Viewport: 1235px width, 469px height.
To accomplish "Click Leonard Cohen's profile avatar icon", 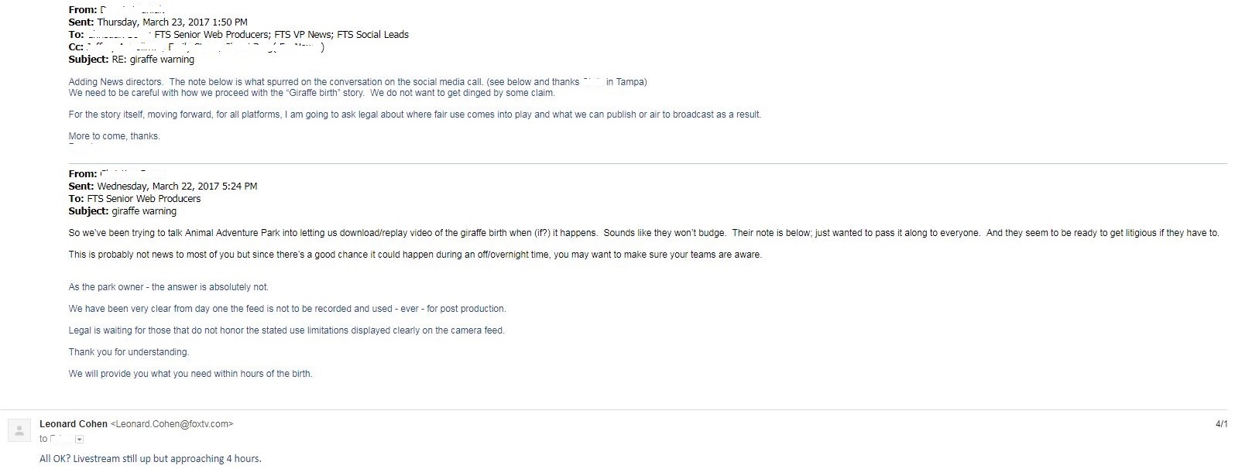I will [x=19, y=431].
